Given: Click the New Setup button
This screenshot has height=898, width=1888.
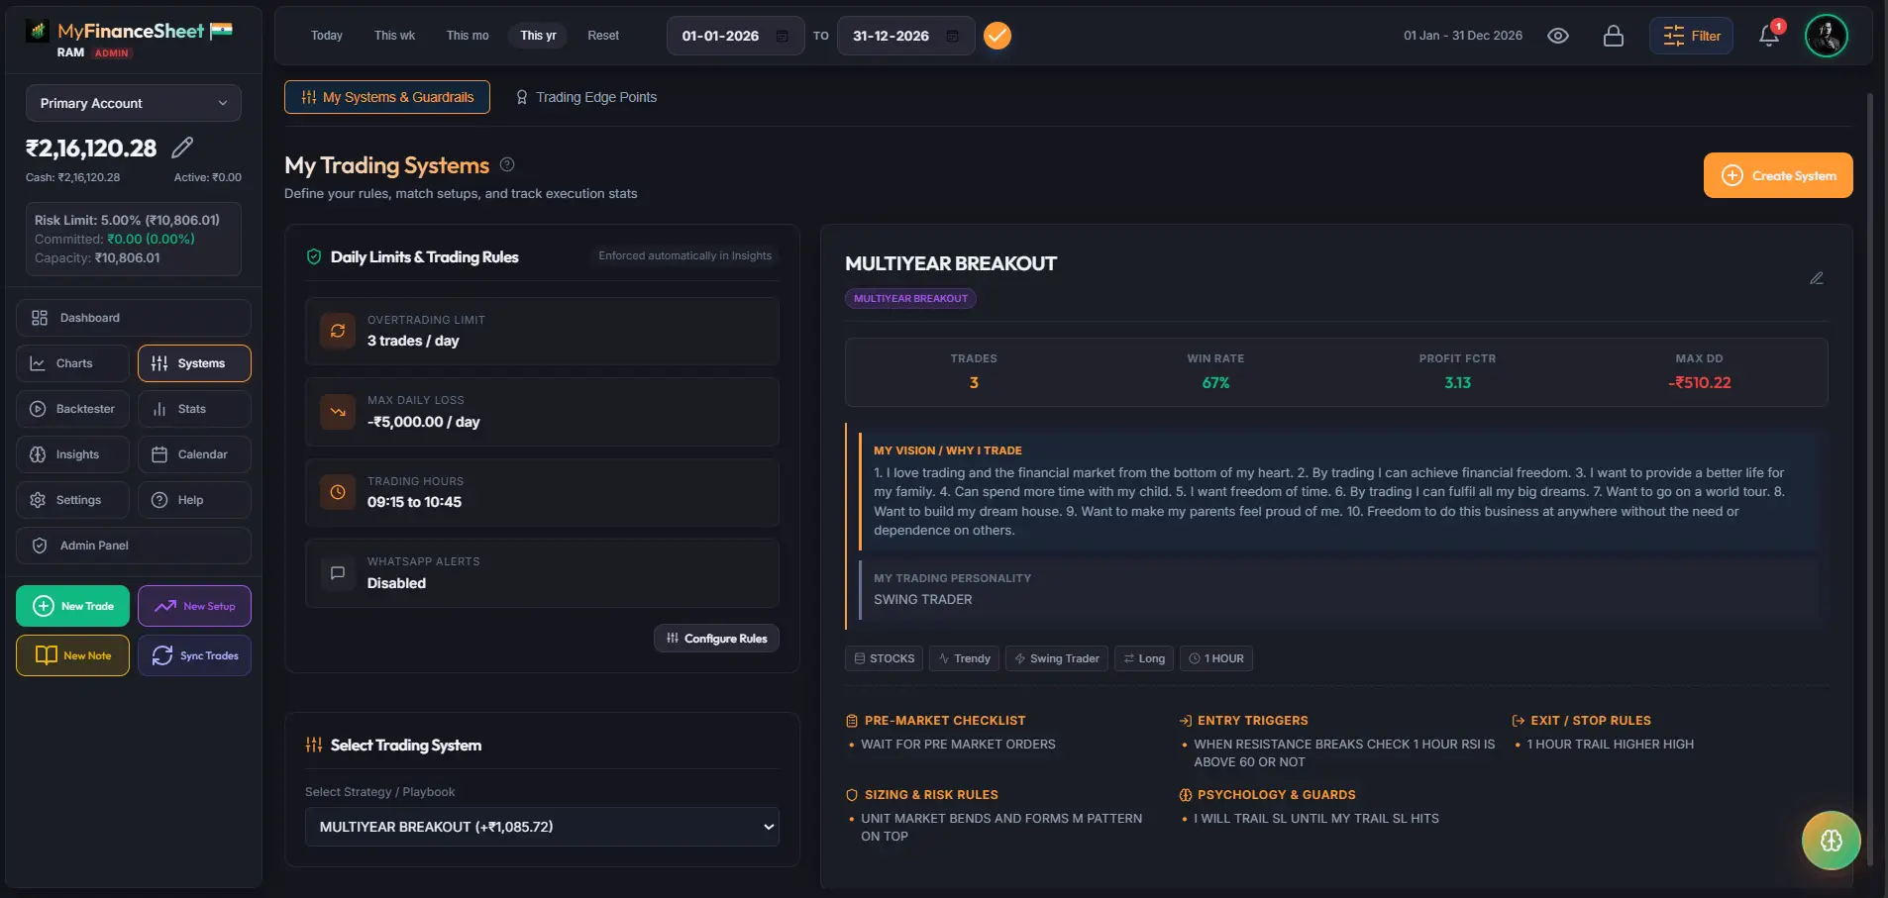Looking at the screenshot, I should point(194,606).
